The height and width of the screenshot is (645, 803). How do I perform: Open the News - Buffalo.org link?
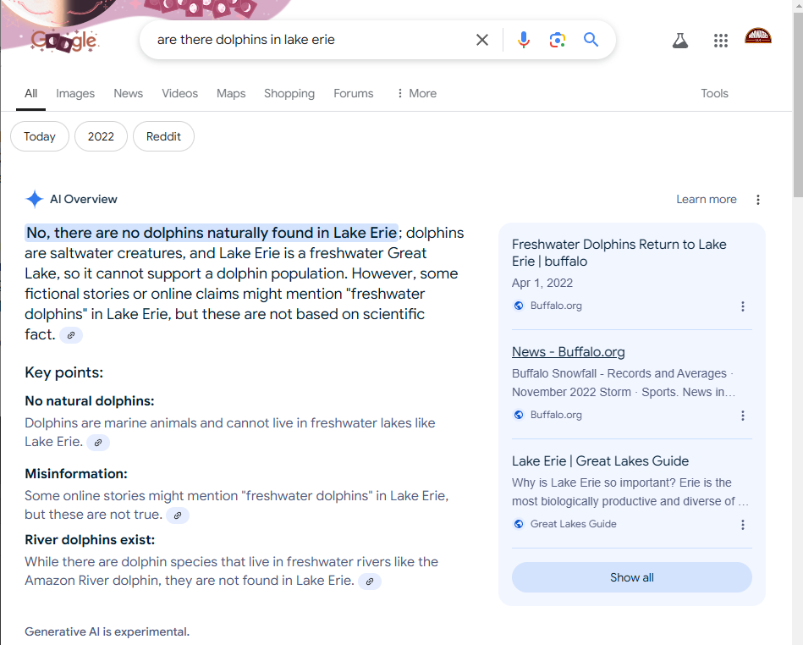pos(569,352)
